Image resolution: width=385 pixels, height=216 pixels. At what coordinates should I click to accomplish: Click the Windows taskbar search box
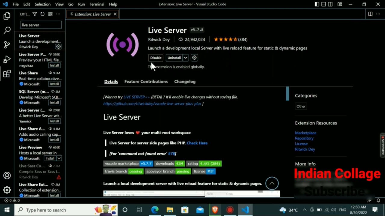pos(66,210)
